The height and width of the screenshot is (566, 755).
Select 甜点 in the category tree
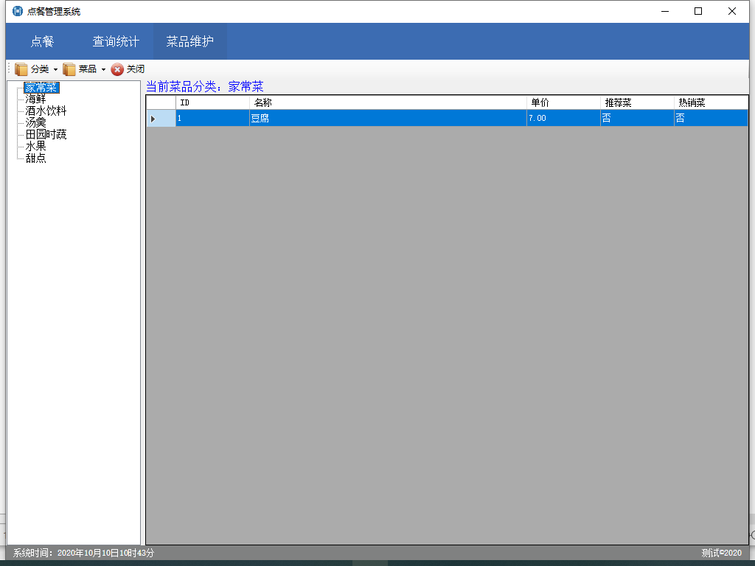point(35,158)
